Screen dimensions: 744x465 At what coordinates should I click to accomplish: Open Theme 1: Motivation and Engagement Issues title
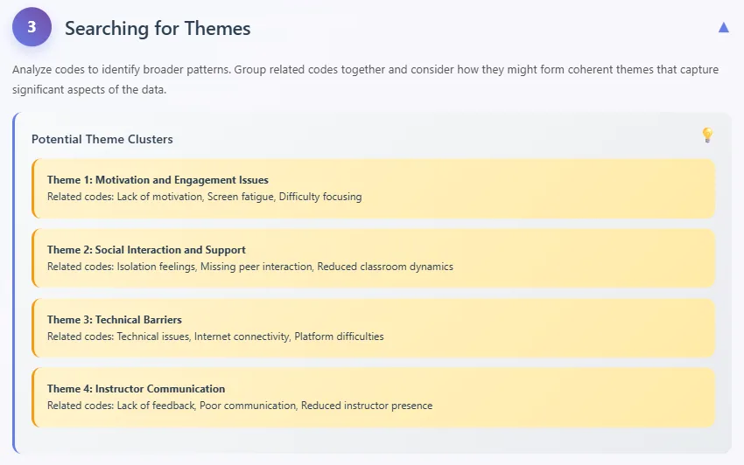(158, 180)
